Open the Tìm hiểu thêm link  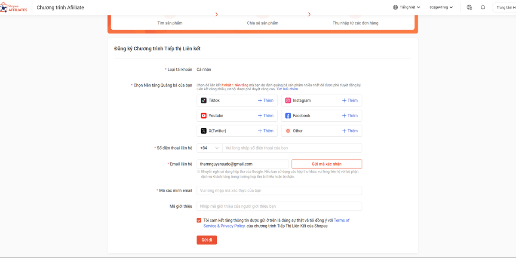coord(287,89)
